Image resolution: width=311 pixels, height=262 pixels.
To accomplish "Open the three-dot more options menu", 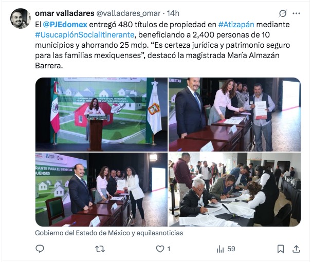I will 296,13.
